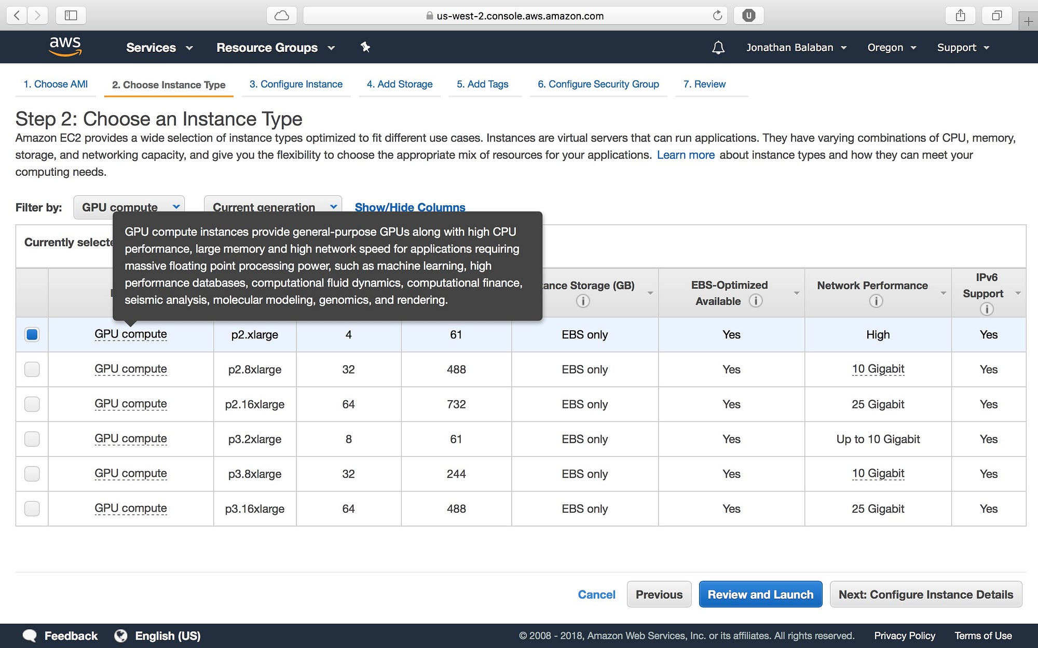
Task: Click the browser reload page icon
Action: click(717, 16)
